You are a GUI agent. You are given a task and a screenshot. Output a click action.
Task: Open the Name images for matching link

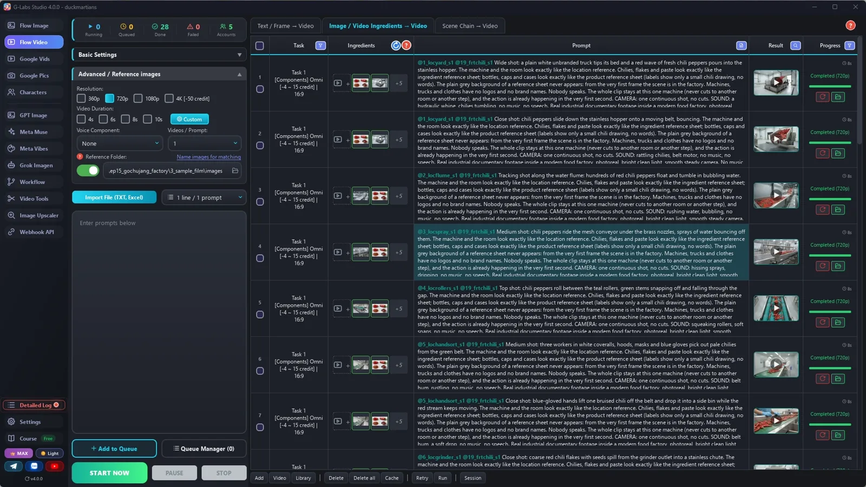[208, 157]
